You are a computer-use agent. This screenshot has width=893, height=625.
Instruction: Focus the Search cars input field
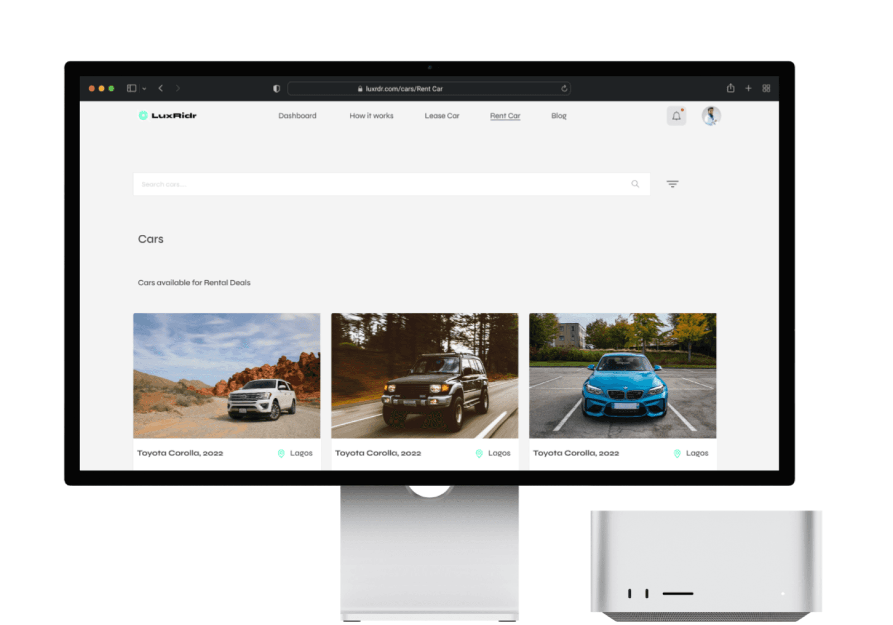(392, 184)
